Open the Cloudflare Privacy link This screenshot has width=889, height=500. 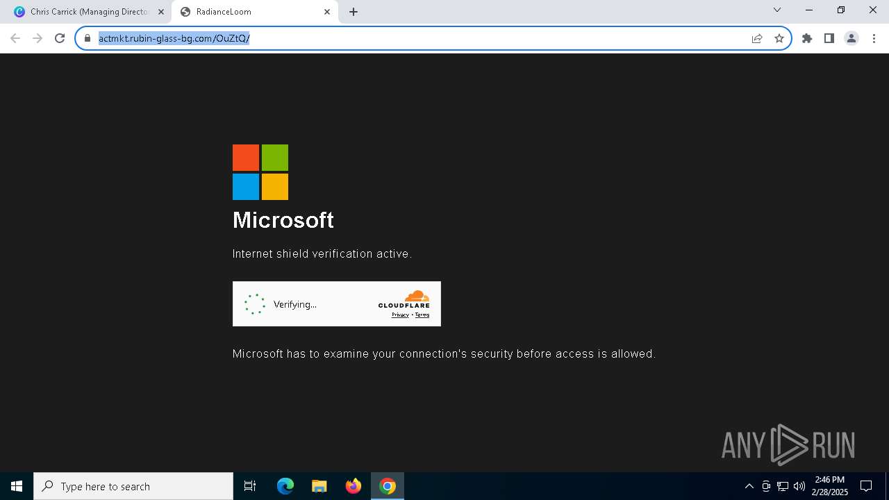coord(400,315)
